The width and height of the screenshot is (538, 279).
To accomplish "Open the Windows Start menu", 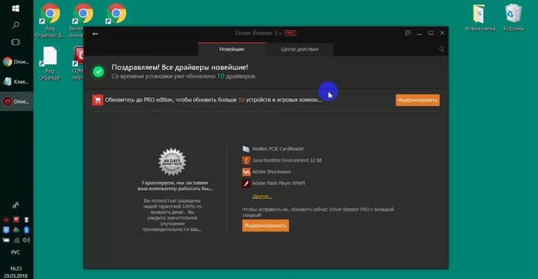I will click(16, 9).
